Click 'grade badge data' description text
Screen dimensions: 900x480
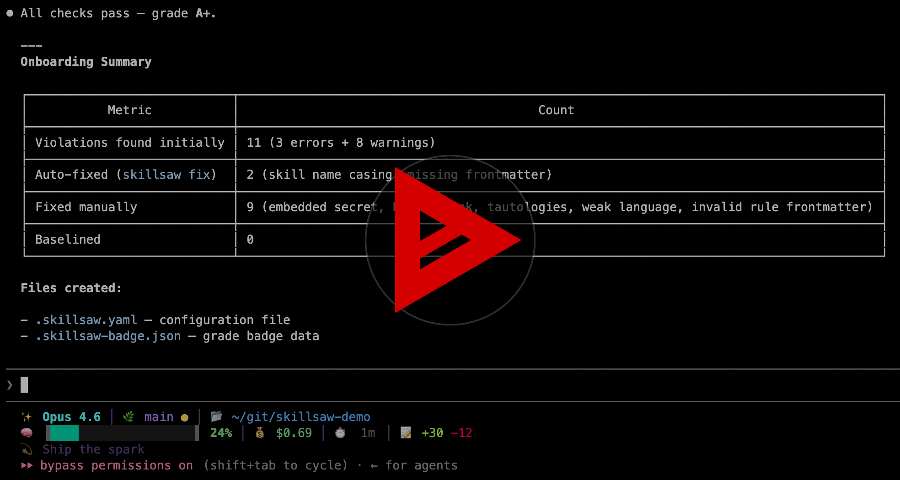click(x=261, y=336)
